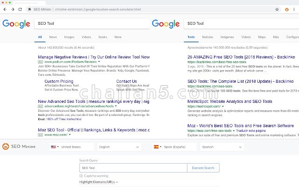The height and width of the screenshot is (187, 299).
Task: Click the Spain flag icon
Action: tap(156, 147)
